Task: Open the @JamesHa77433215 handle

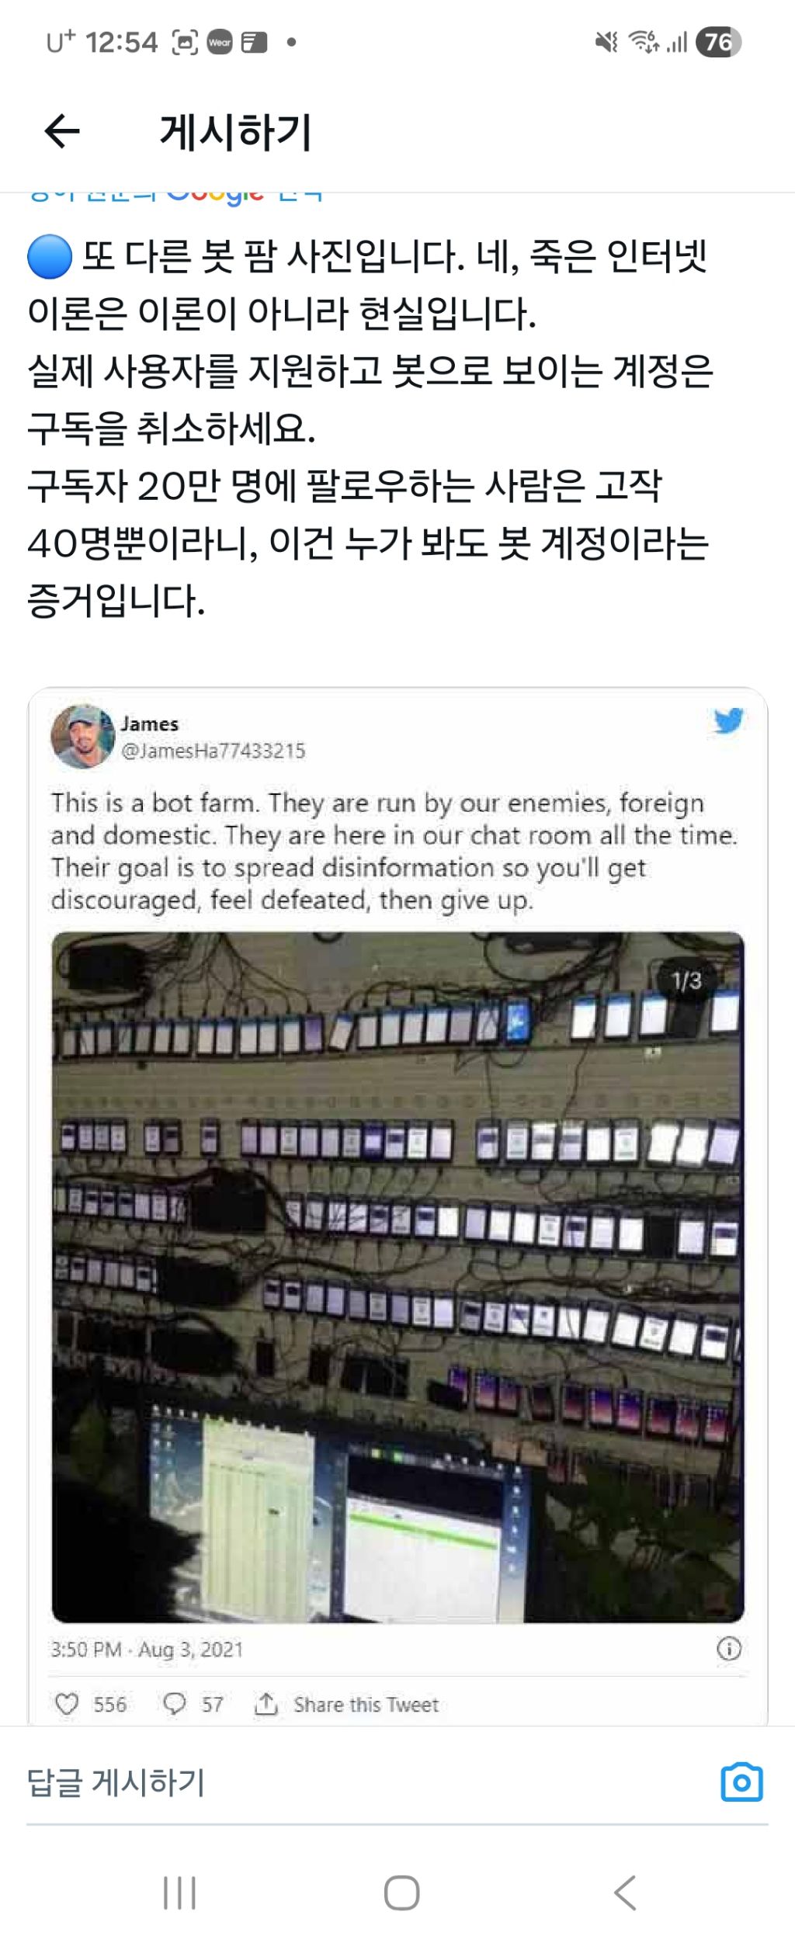Action: click(213, 751)
